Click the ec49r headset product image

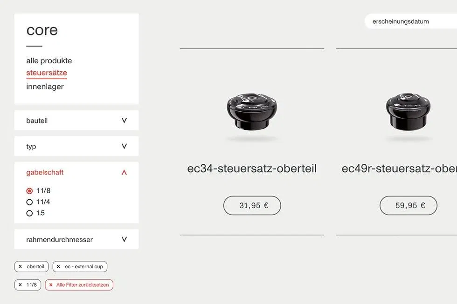(408, 112)
